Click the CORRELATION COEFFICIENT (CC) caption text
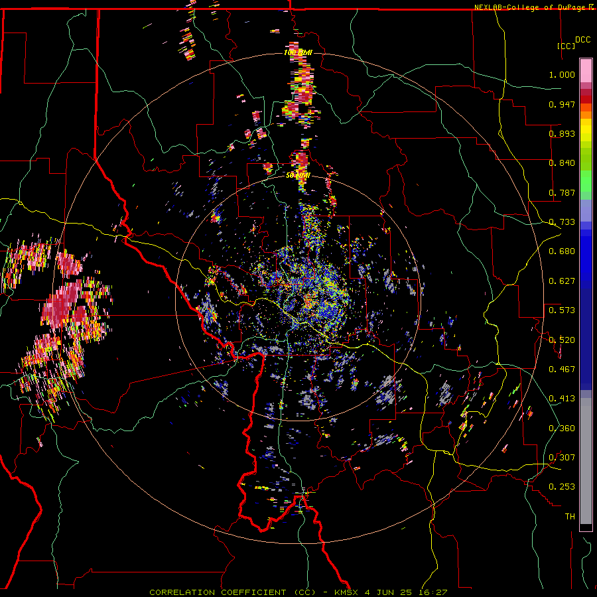597x597 pixels. [232, 592]
